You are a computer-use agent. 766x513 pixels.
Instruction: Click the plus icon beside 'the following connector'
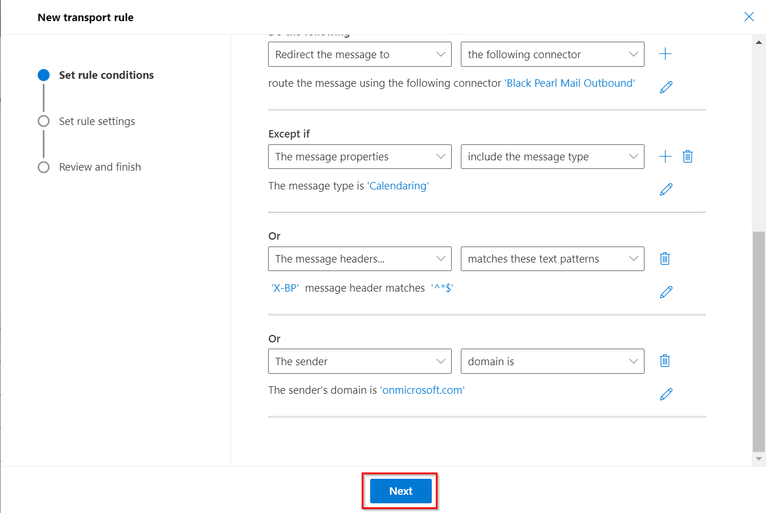click(665, 54)
